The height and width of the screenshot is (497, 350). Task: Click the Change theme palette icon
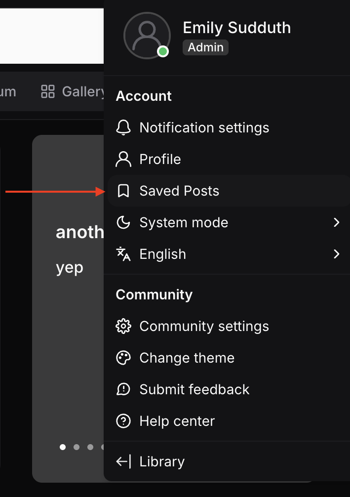tap(124, 358)
